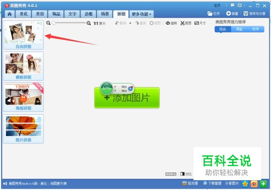Open 批处理 batch processing
Screen dimensions: 271x190
(190, 183)
